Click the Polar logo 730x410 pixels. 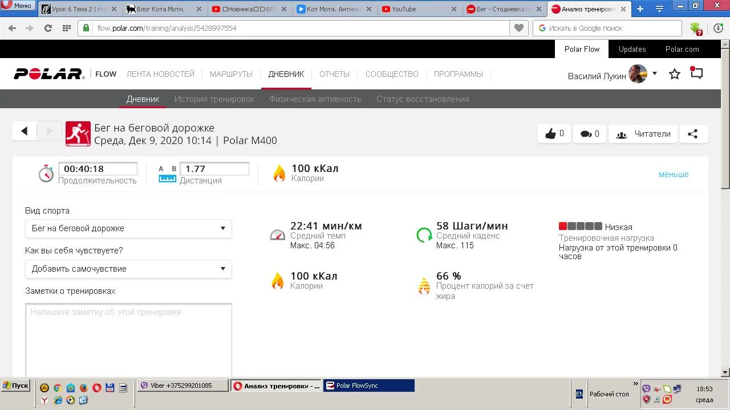tap(49, 74)
